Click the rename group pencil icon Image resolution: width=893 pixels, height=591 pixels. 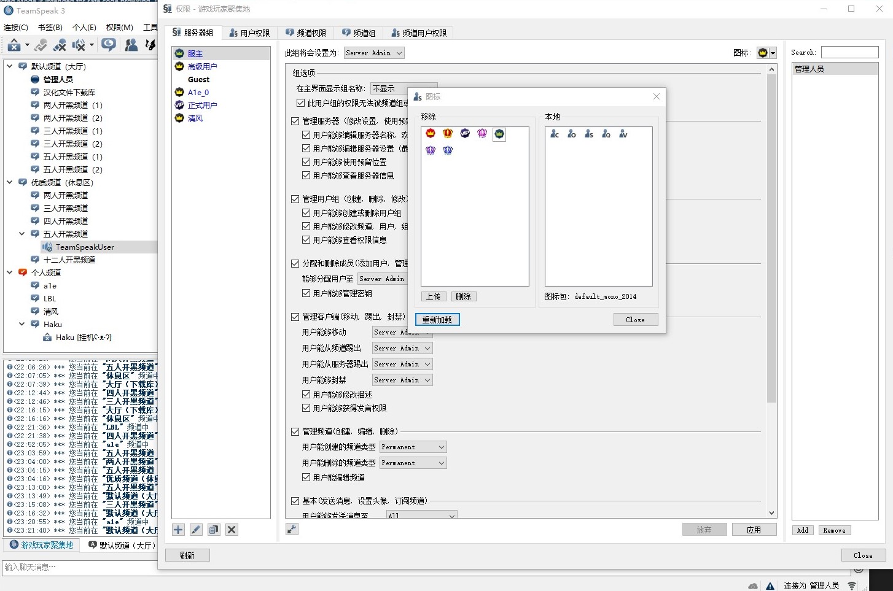click(196, 530)
